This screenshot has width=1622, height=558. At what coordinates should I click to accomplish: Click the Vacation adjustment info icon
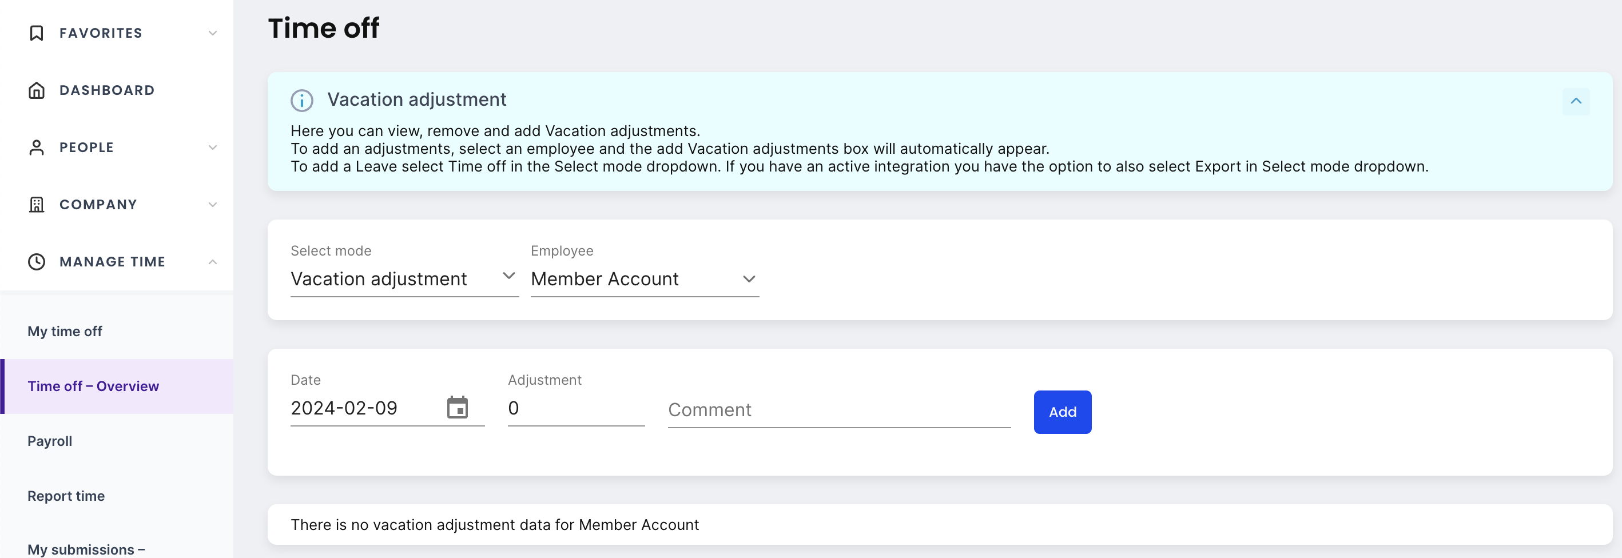[301, 101]
